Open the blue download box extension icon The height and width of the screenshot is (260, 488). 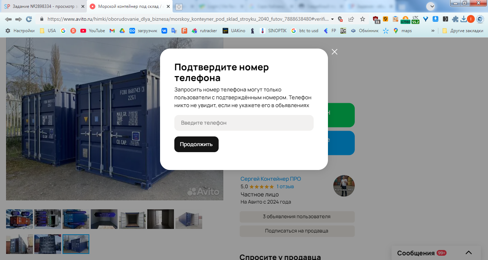pyautogui.click(x=435, y=19)
